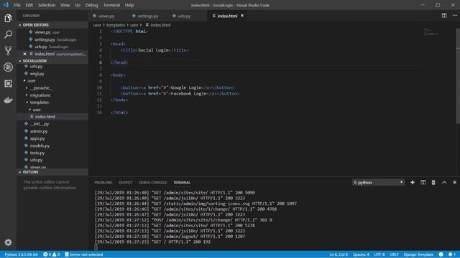Open the Go menu
The width and height of the screenshot is (460, 258).
pyautogui.click(x=78, y=5)
